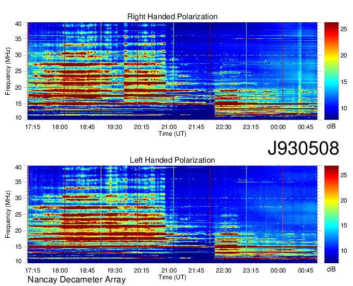Click the "00:45" time tick of Right Handed plot
The image size is (353, 286).
pyautogui.click(x=305, y=127)
